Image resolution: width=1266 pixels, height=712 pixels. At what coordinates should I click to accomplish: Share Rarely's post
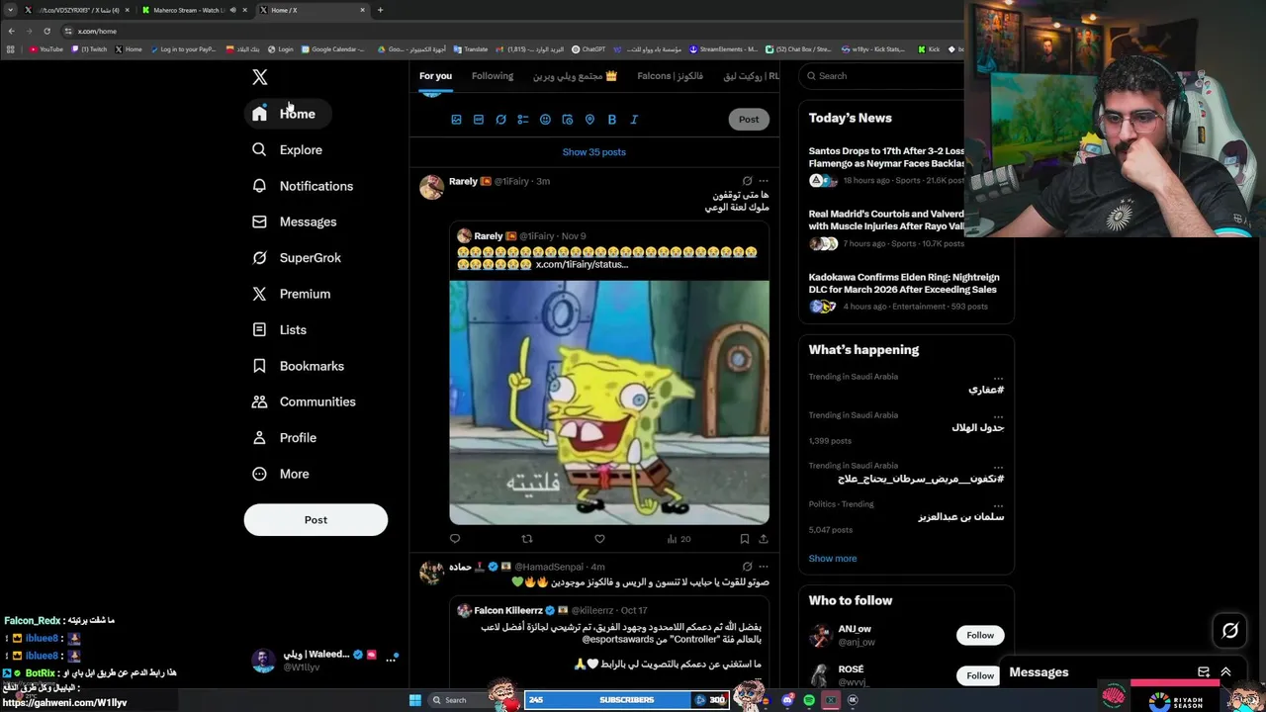coord(763,539)
